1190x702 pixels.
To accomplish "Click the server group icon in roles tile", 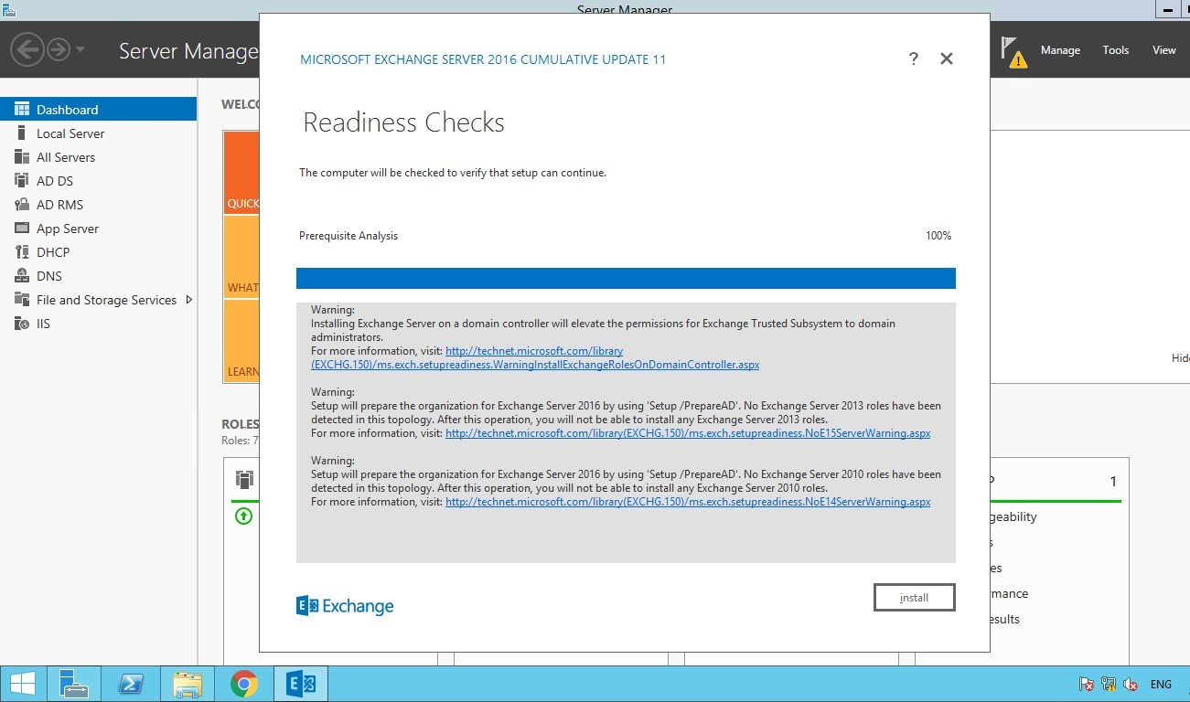I will 244,479.
